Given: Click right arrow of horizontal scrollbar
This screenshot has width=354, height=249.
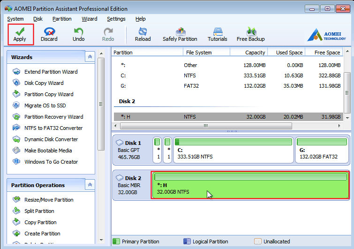Looking at the screenshot, I should coord(339,126).
